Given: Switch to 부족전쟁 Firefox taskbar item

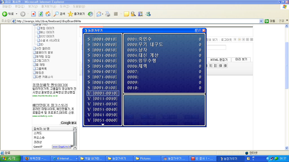Looking at the screenshot, I should 37,159.
